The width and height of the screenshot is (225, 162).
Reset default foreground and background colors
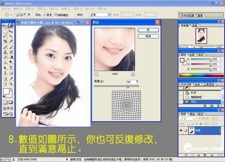[x=4, y=96]
